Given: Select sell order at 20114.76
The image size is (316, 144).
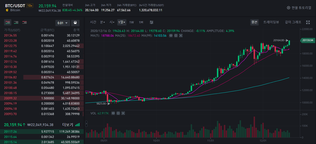Looking at the screenshot, I should [x=42, y=56].
